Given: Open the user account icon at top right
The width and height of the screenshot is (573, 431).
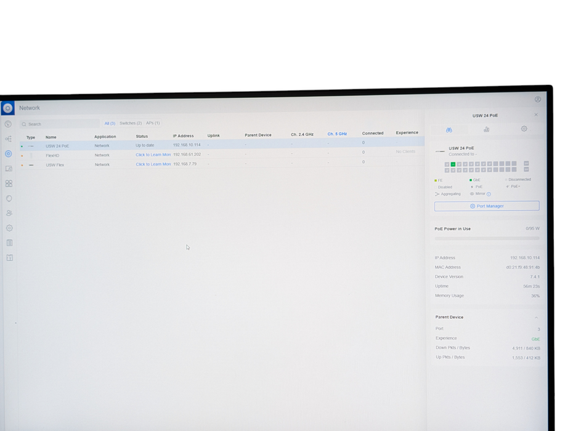Looking at the screenshot, I should click(x=537, y=99).
